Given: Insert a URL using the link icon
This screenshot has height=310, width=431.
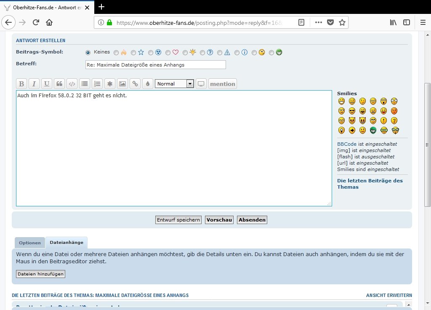Looking at the screenshot, I should (x=135, y=84).
